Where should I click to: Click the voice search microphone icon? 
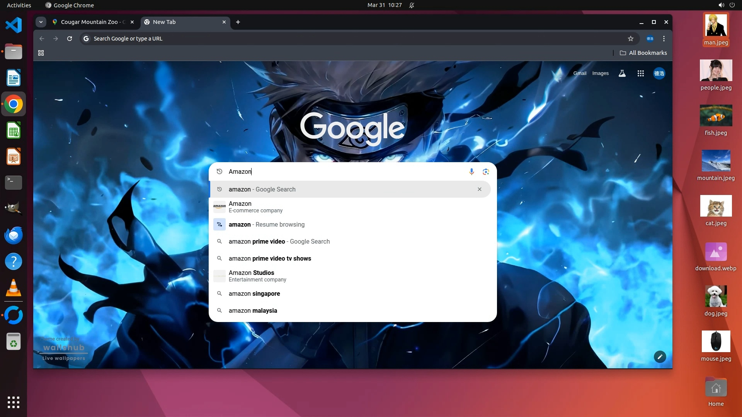[x=471, y=171]
